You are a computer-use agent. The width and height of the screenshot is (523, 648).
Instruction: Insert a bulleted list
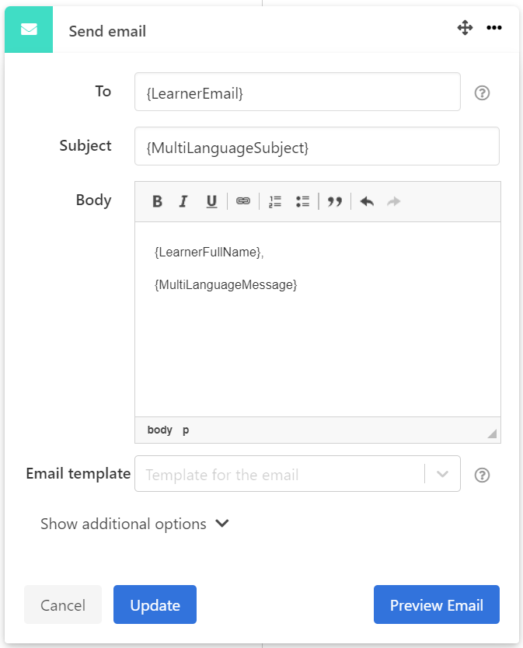[302, 200]
